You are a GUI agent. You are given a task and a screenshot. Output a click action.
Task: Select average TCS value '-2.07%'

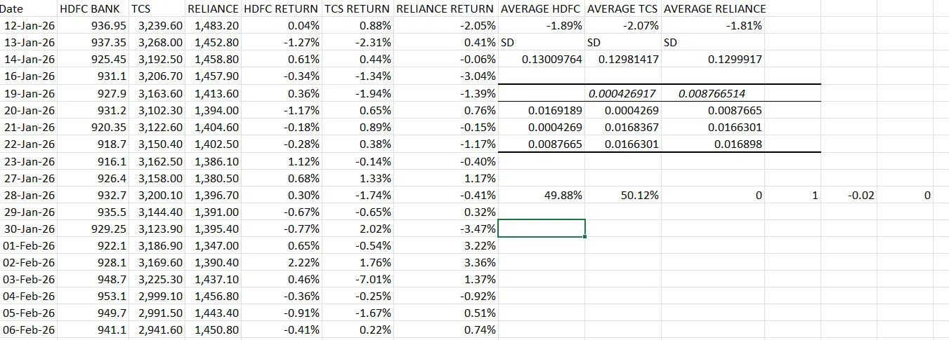point(622,26)
